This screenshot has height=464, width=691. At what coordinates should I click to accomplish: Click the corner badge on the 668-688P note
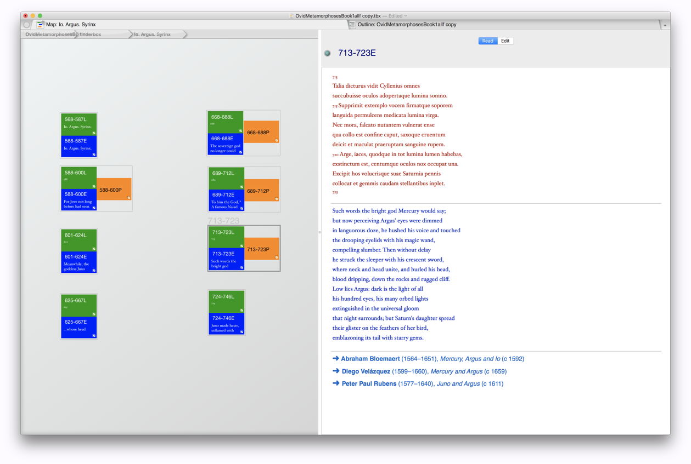[277, 140]
